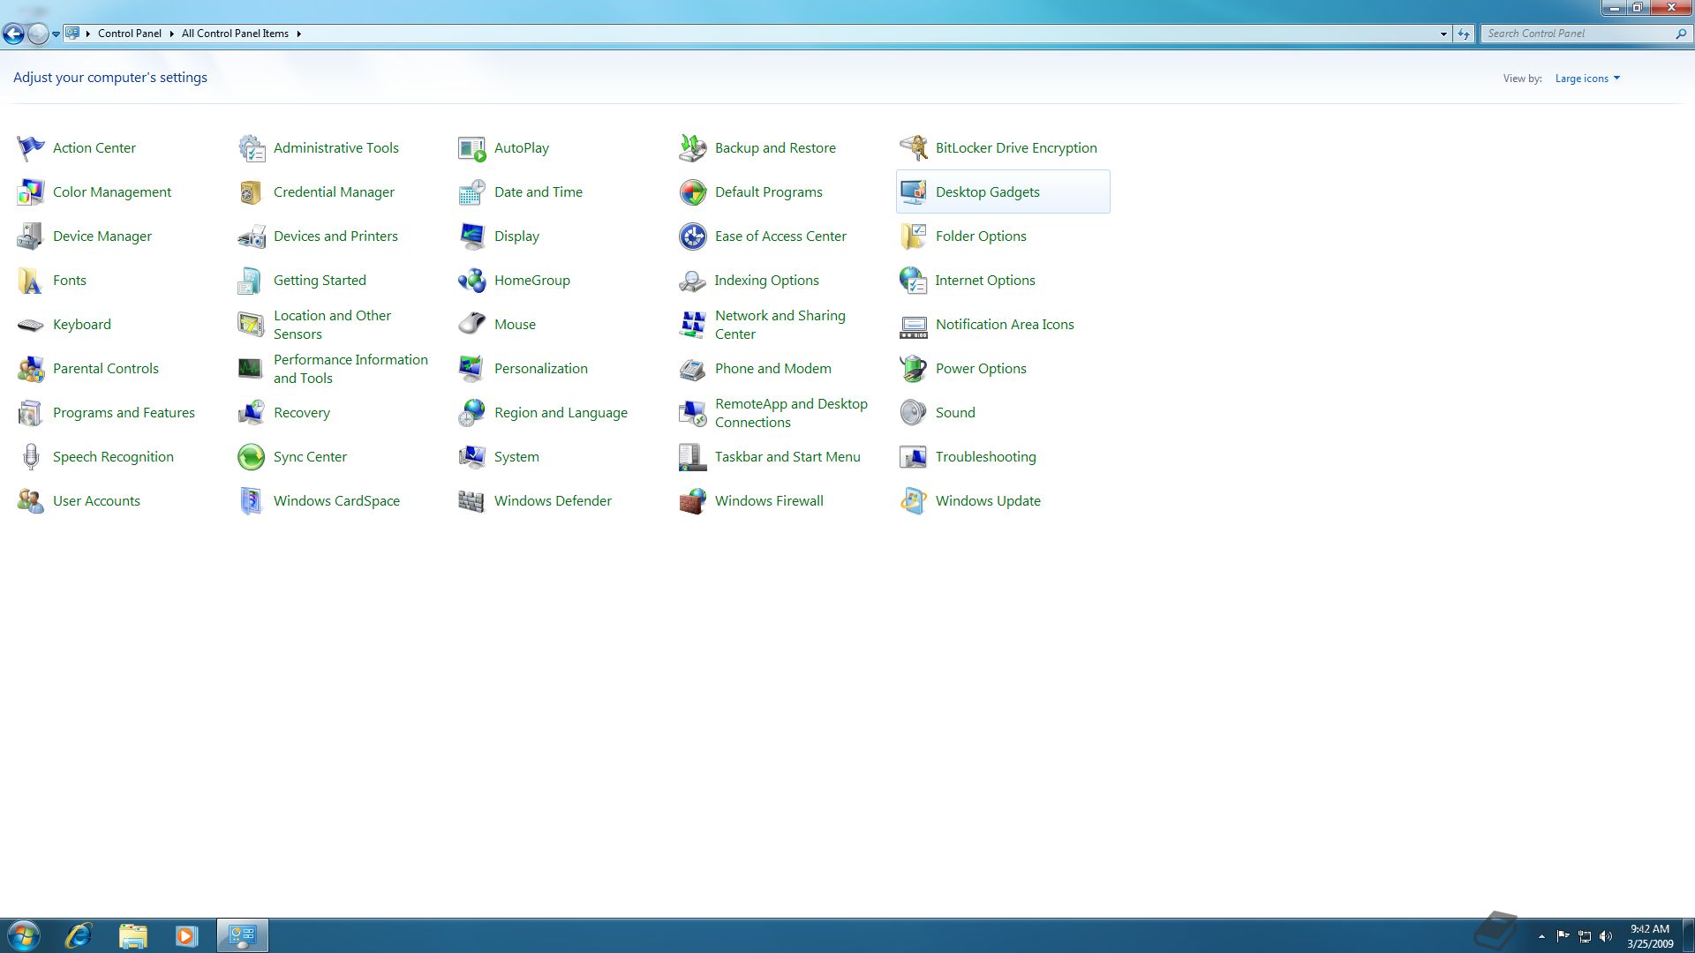Open the Color Management icon

pos(31,192)
